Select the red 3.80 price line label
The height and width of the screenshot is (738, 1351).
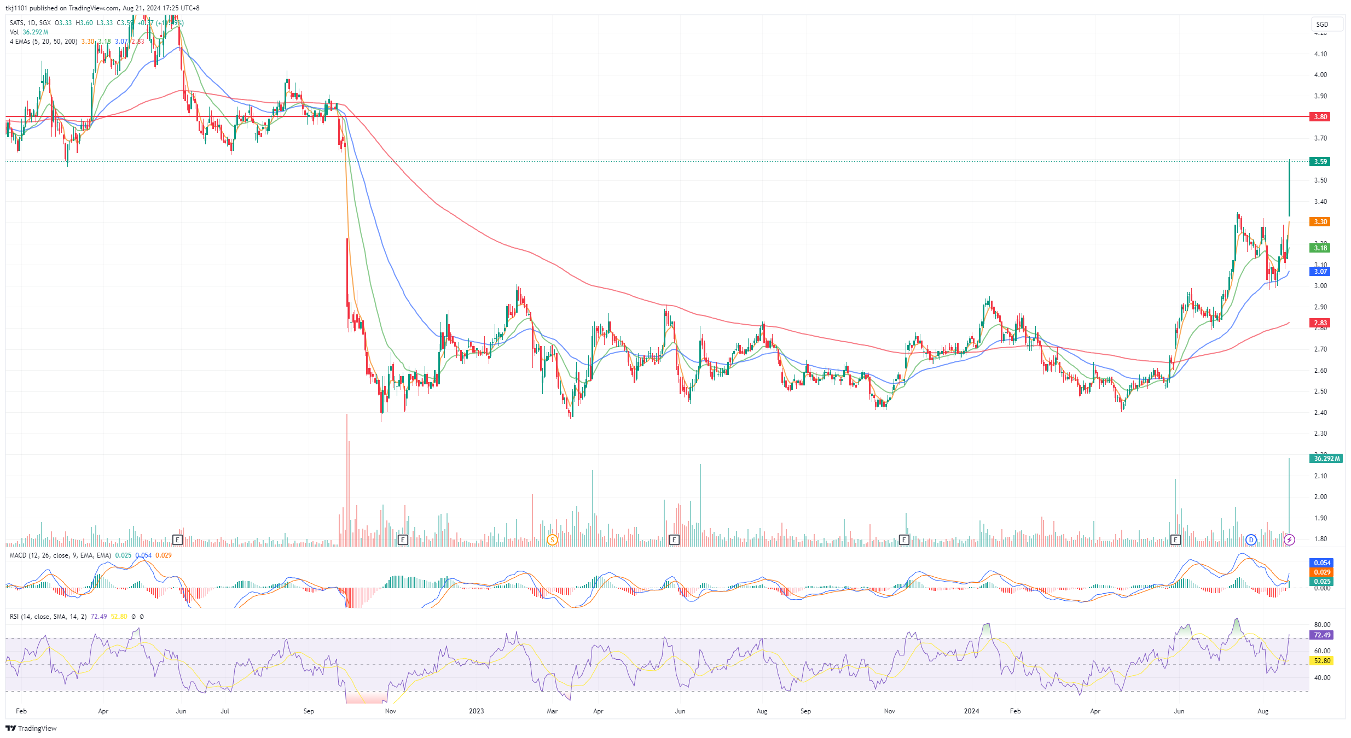[x=1320, y=116]
